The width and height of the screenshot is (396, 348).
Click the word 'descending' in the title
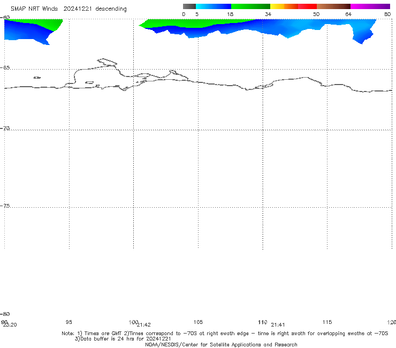point(111,9)
